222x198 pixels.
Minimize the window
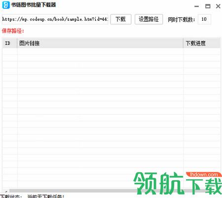tap(197, 6)
